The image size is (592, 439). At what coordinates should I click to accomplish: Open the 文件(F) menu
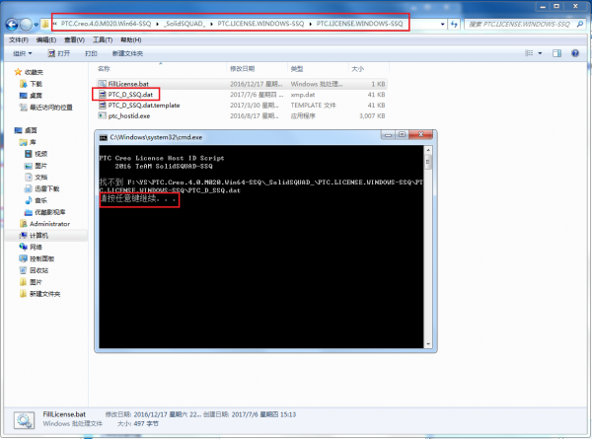click(19, 40)
